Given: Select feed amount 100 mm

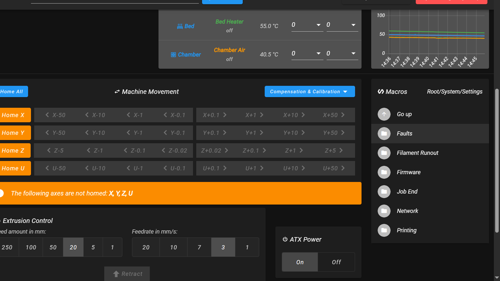Looking at the screenshot, I should (31, 247).
